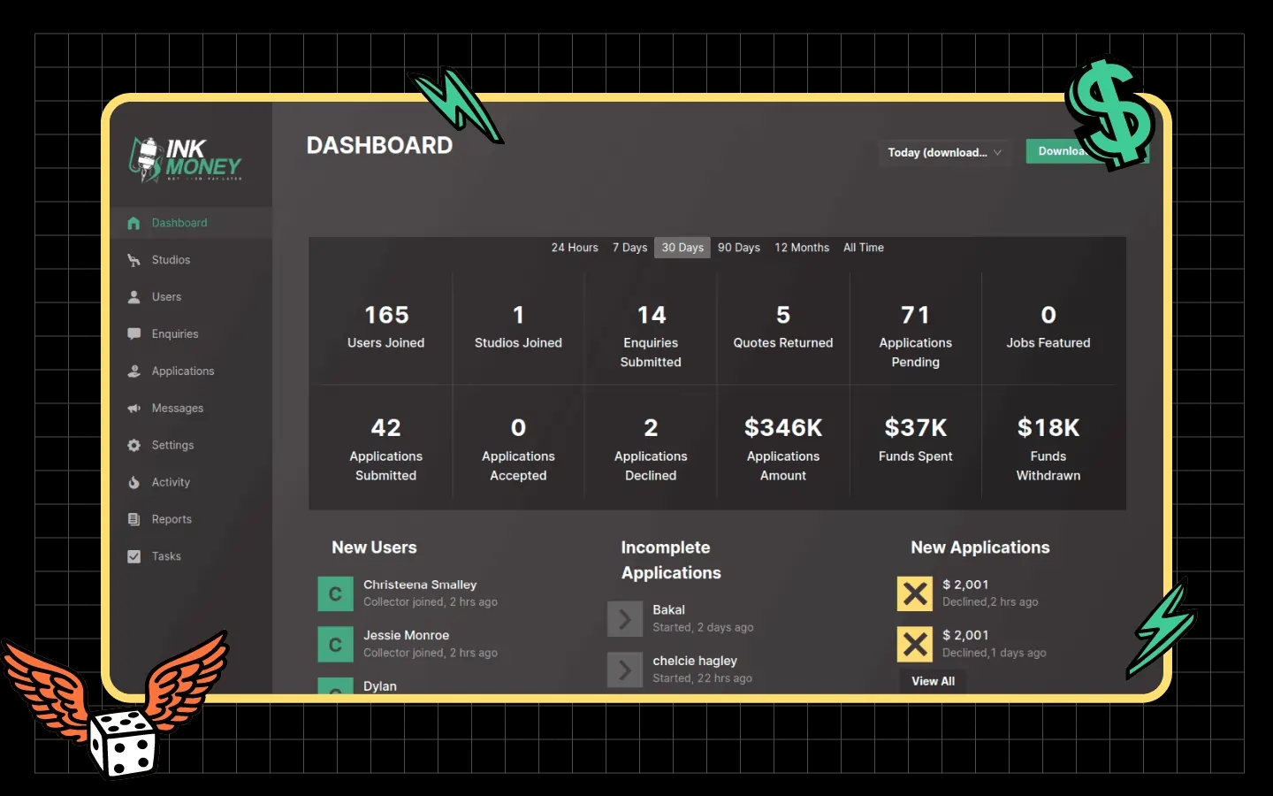Open the Reports page
Screen dimensions: 1273x796
pyautogui.click(x=172, y=520)
